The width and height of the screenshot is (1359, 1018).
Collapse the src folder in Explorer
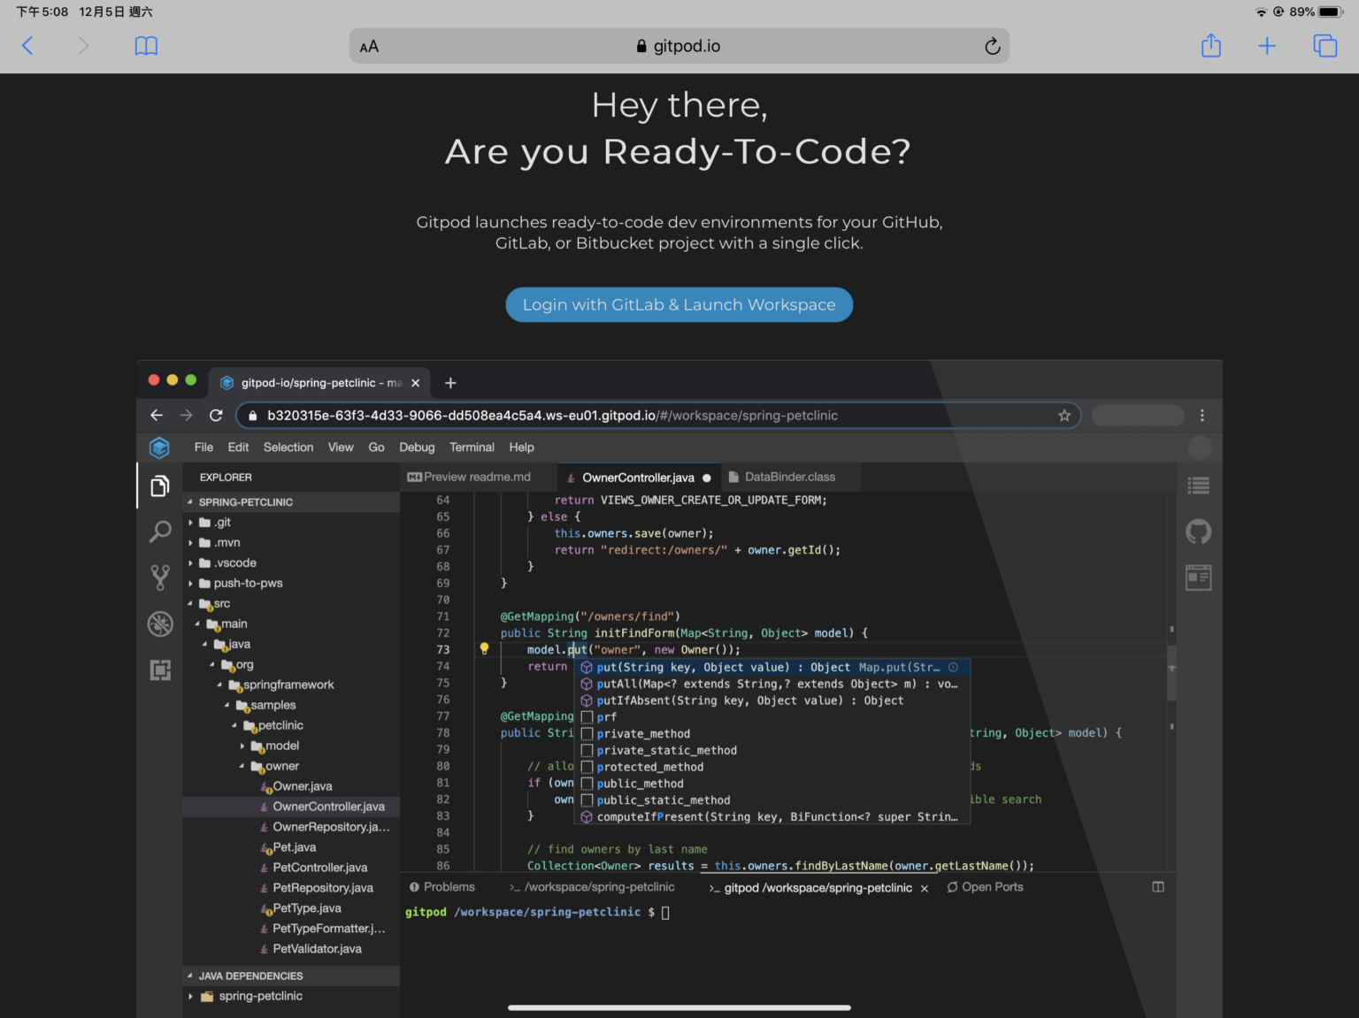[191, 603]
